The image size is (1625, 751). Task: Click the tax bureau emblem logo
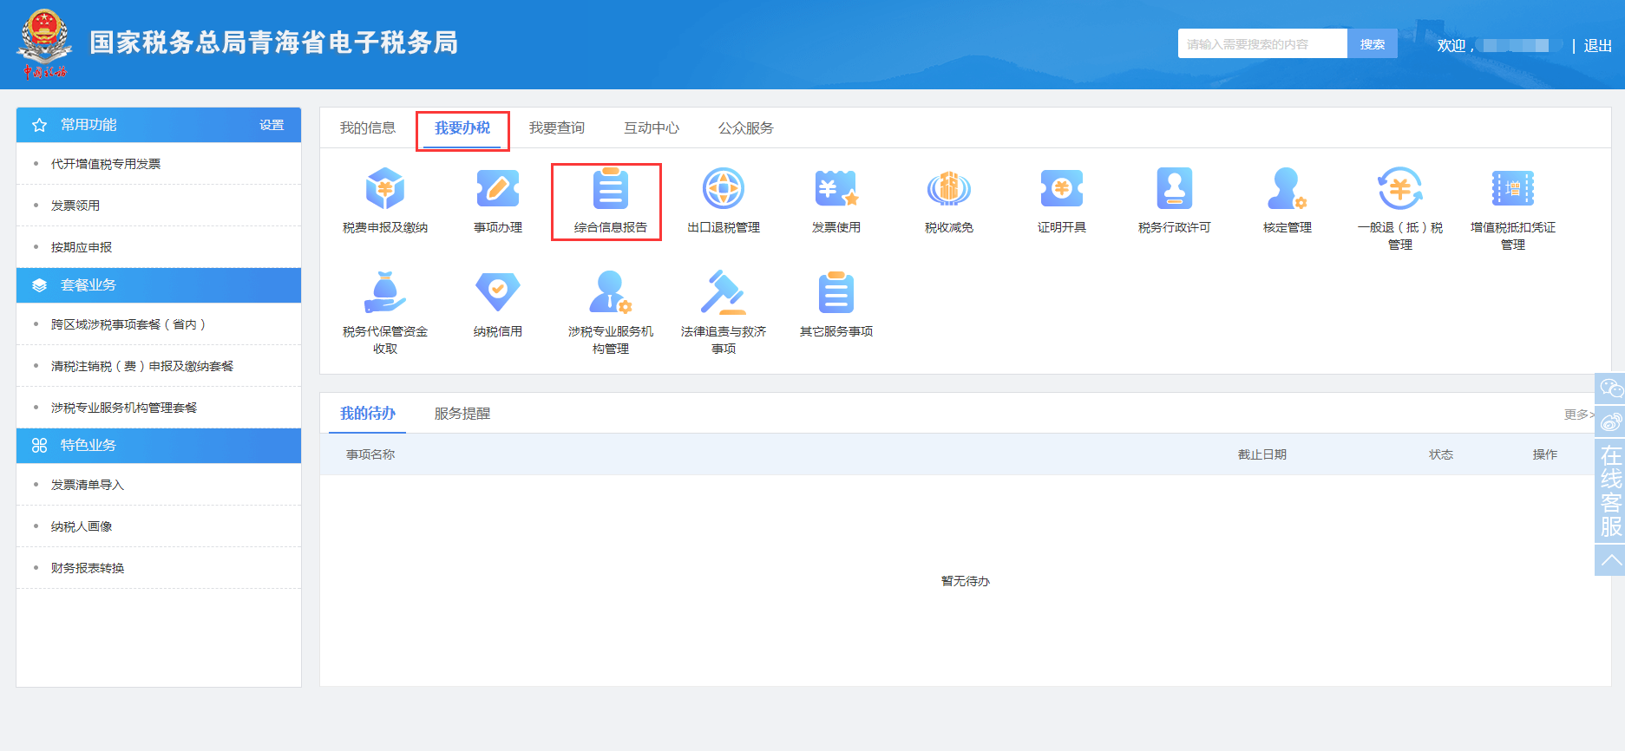point(44,44)
